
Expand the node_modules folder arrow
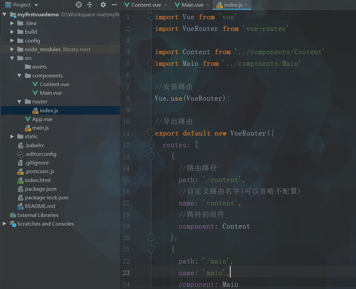coord(12,49)
